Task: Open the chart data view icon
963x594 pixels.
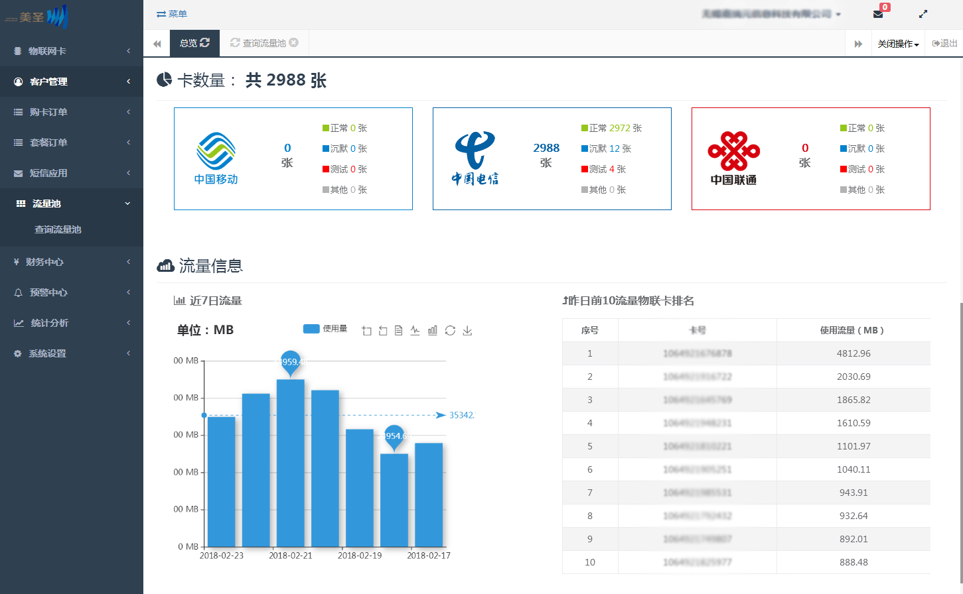Action: pos(399,331)
